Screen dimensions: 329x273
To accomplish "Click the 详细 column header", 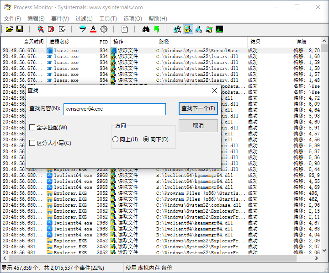I will [x=307, y=42].
